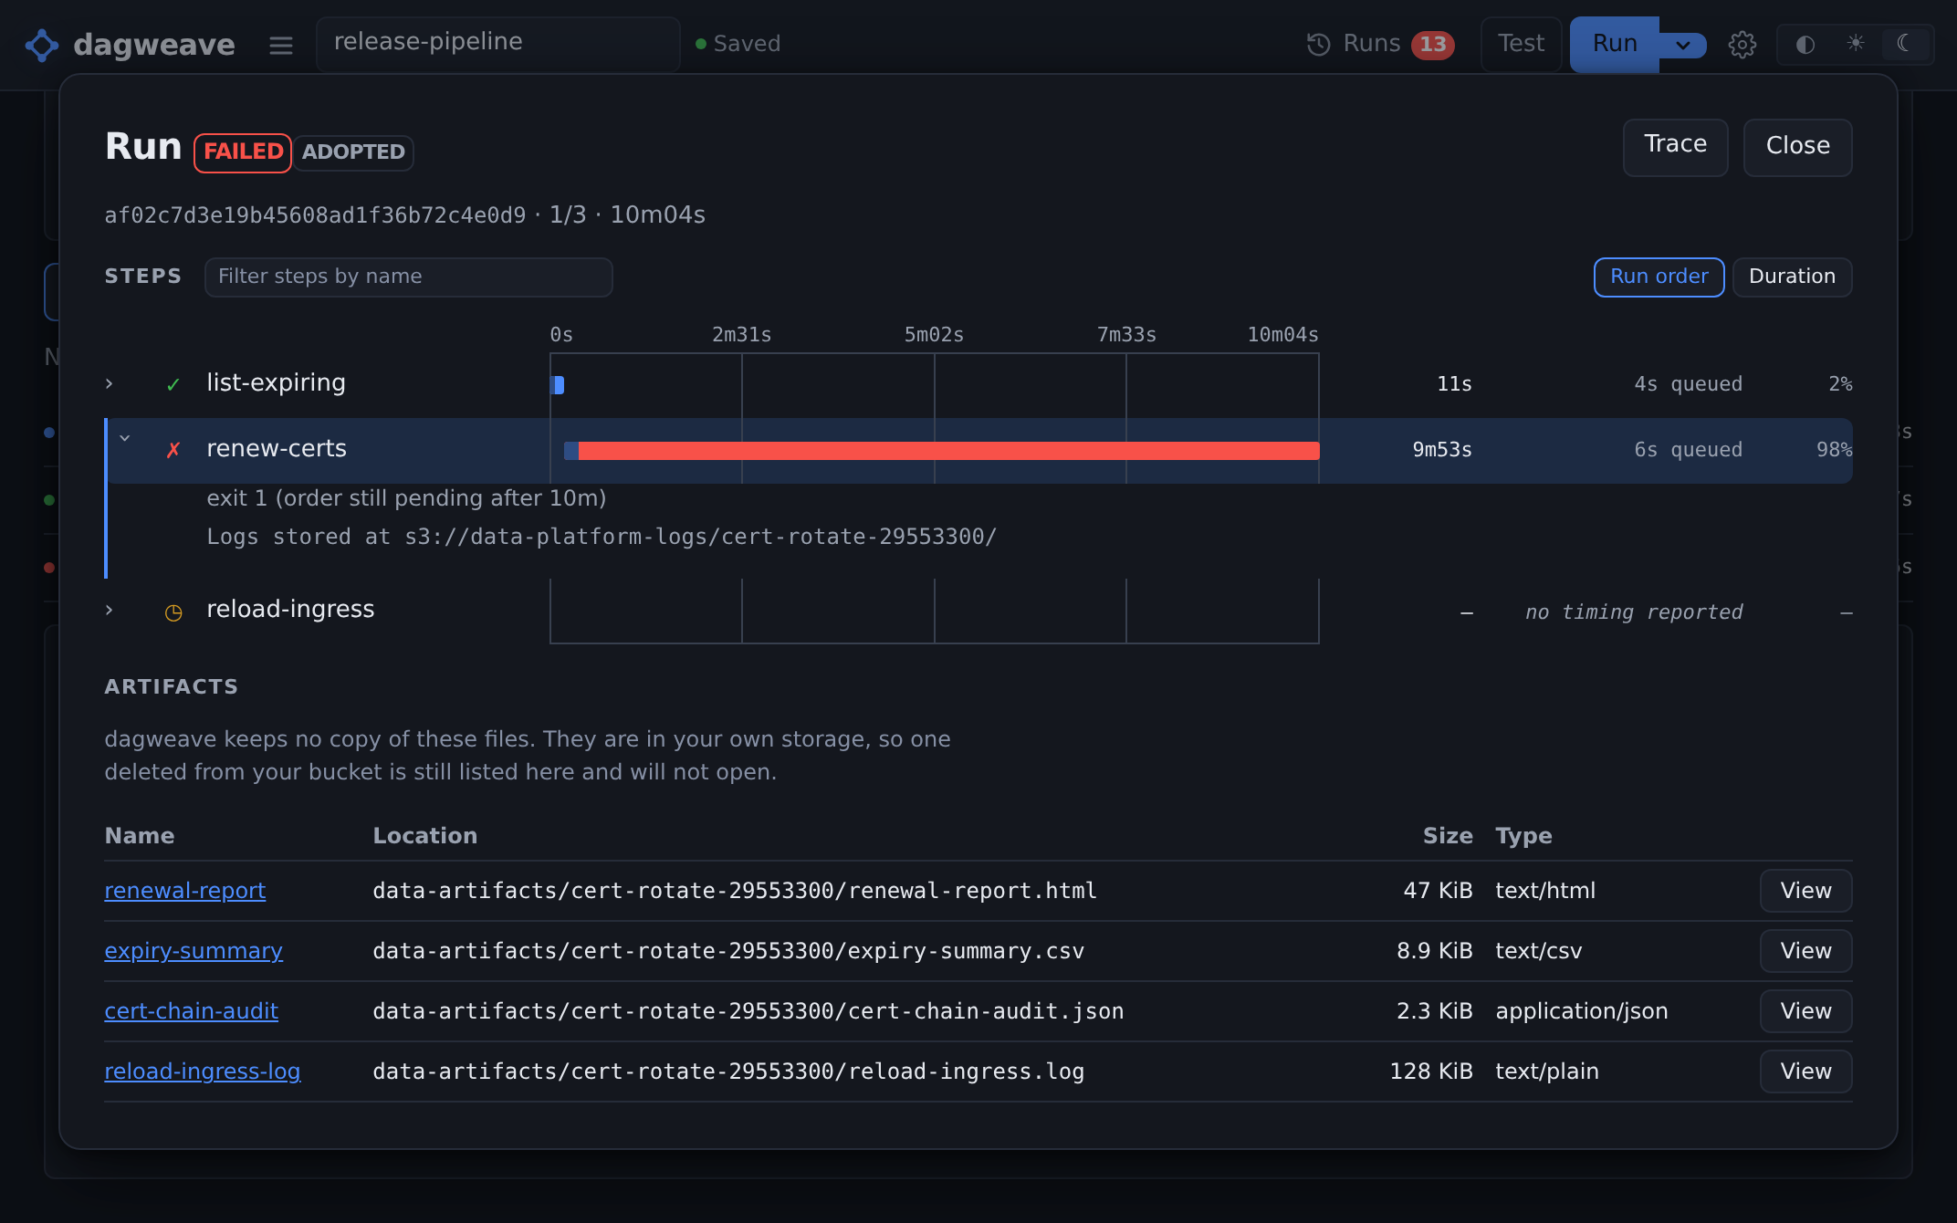Viewport: 1957px width, 1223px height.
Task: Click the dagweave logo icon
Action: 42,44
